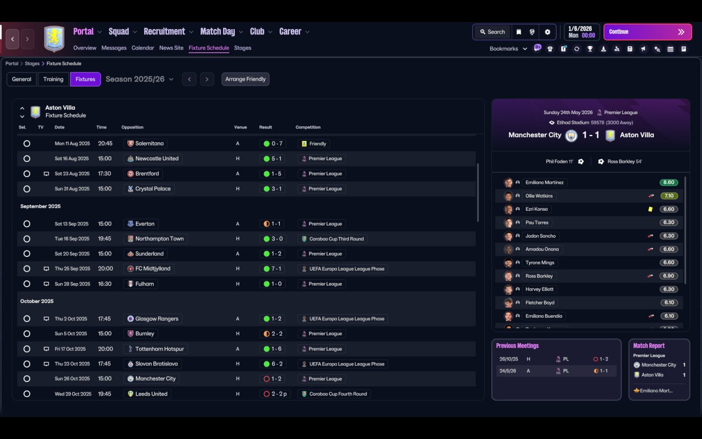The image size is (702, 439).
Task: Open the star search scouting bookmark icon
Action: click(657, 49)
